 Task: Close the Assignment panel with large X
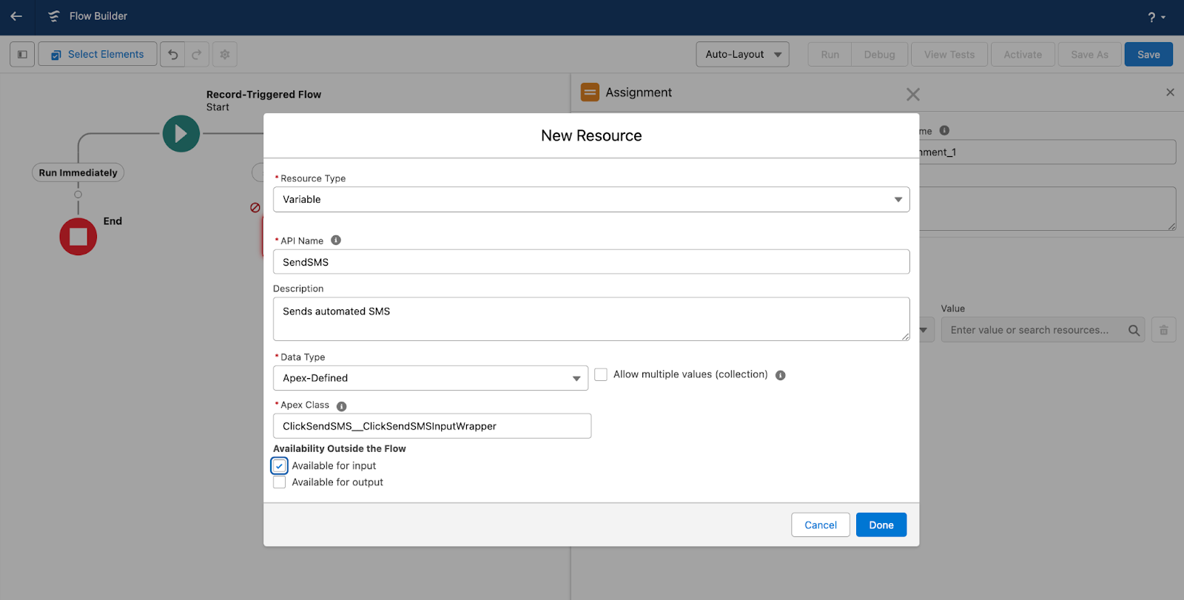[x=913, y=94]
